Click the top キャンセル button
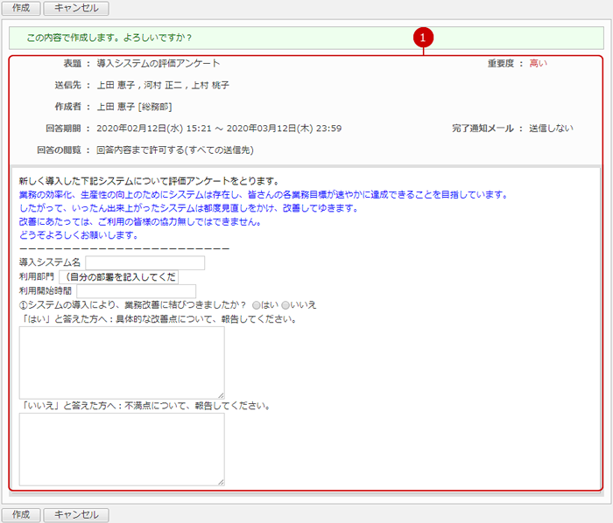This screenshot has height=523, width=613. (x=76, y=8)
